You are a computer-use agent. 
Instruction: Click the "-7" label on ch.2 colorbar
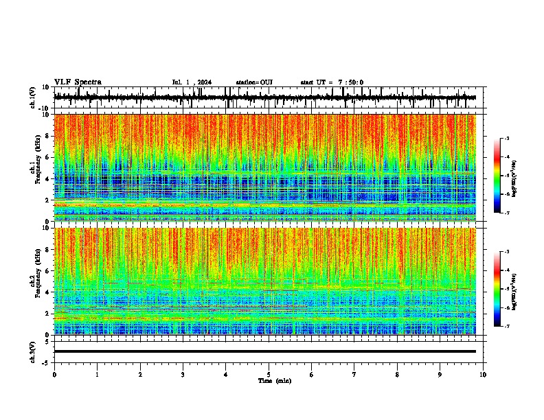[507, 326]
